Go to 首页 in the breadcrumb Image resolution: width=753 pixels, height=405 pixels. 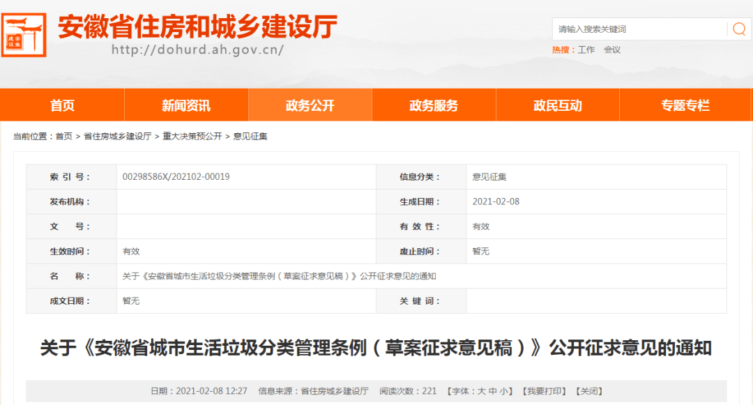[64, 137]
